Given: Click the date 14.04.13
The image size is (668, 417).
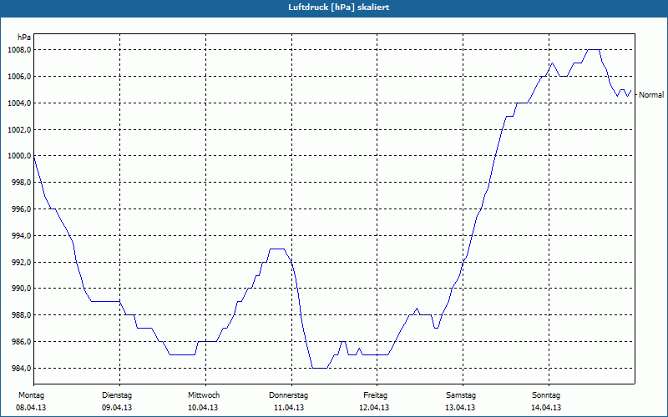Looking at the screenshot, I should point(547,408).
